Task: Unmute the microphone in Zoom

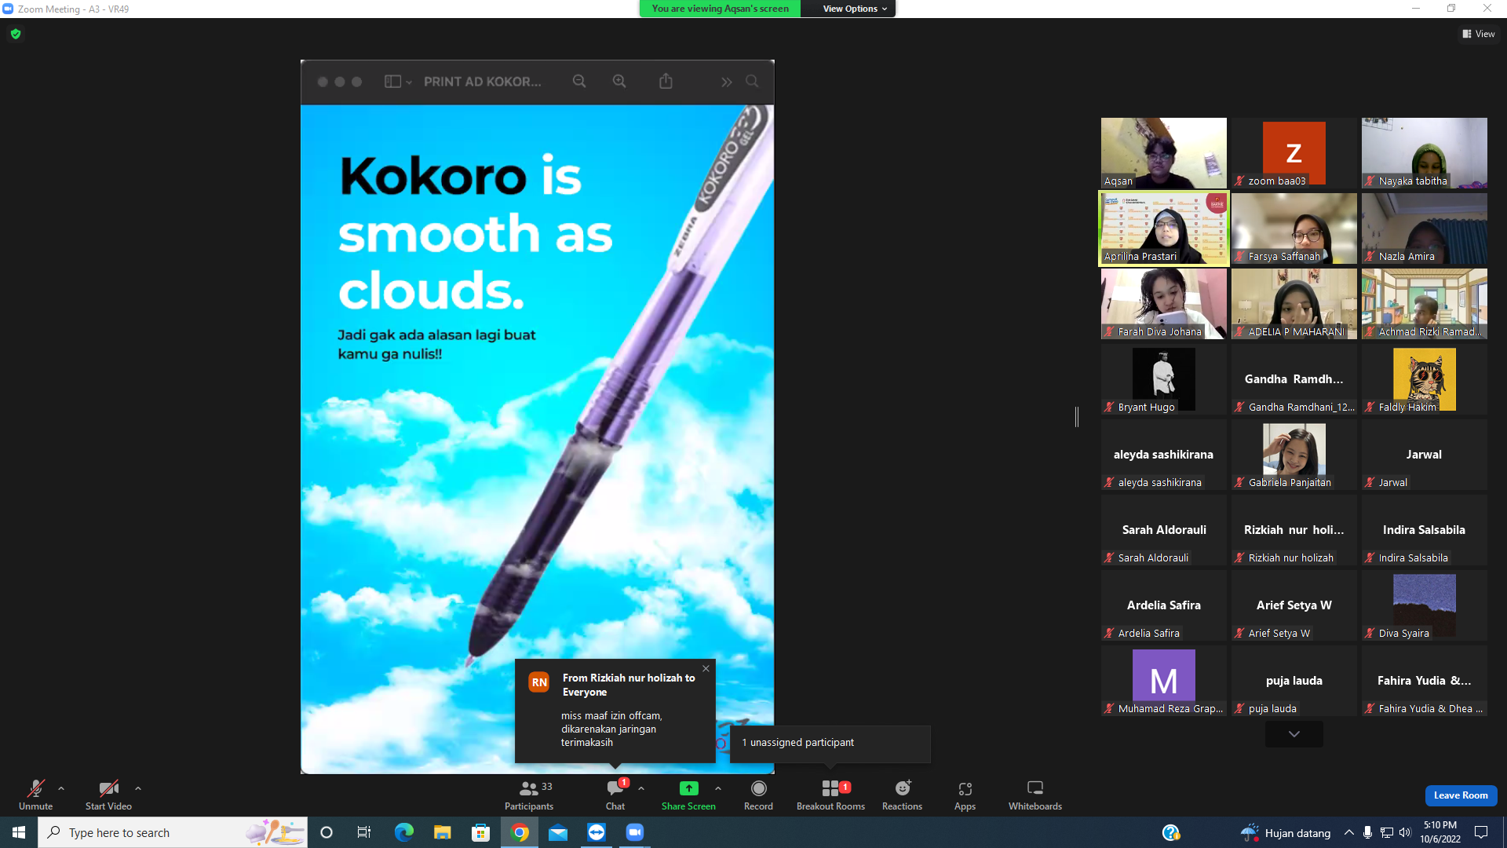Action: (35, 795)
